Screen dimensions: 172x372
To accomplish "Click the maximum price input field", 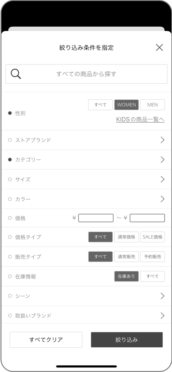I will (x=147, y=218).
